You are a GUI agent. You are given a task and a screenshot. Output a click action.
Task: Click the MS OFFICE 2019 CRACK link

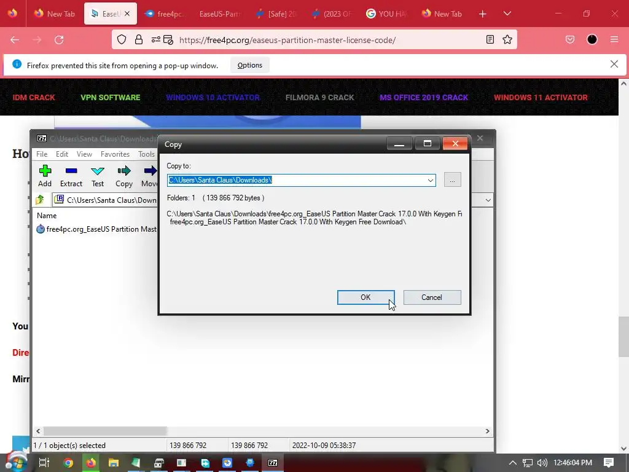click(424, 97)
